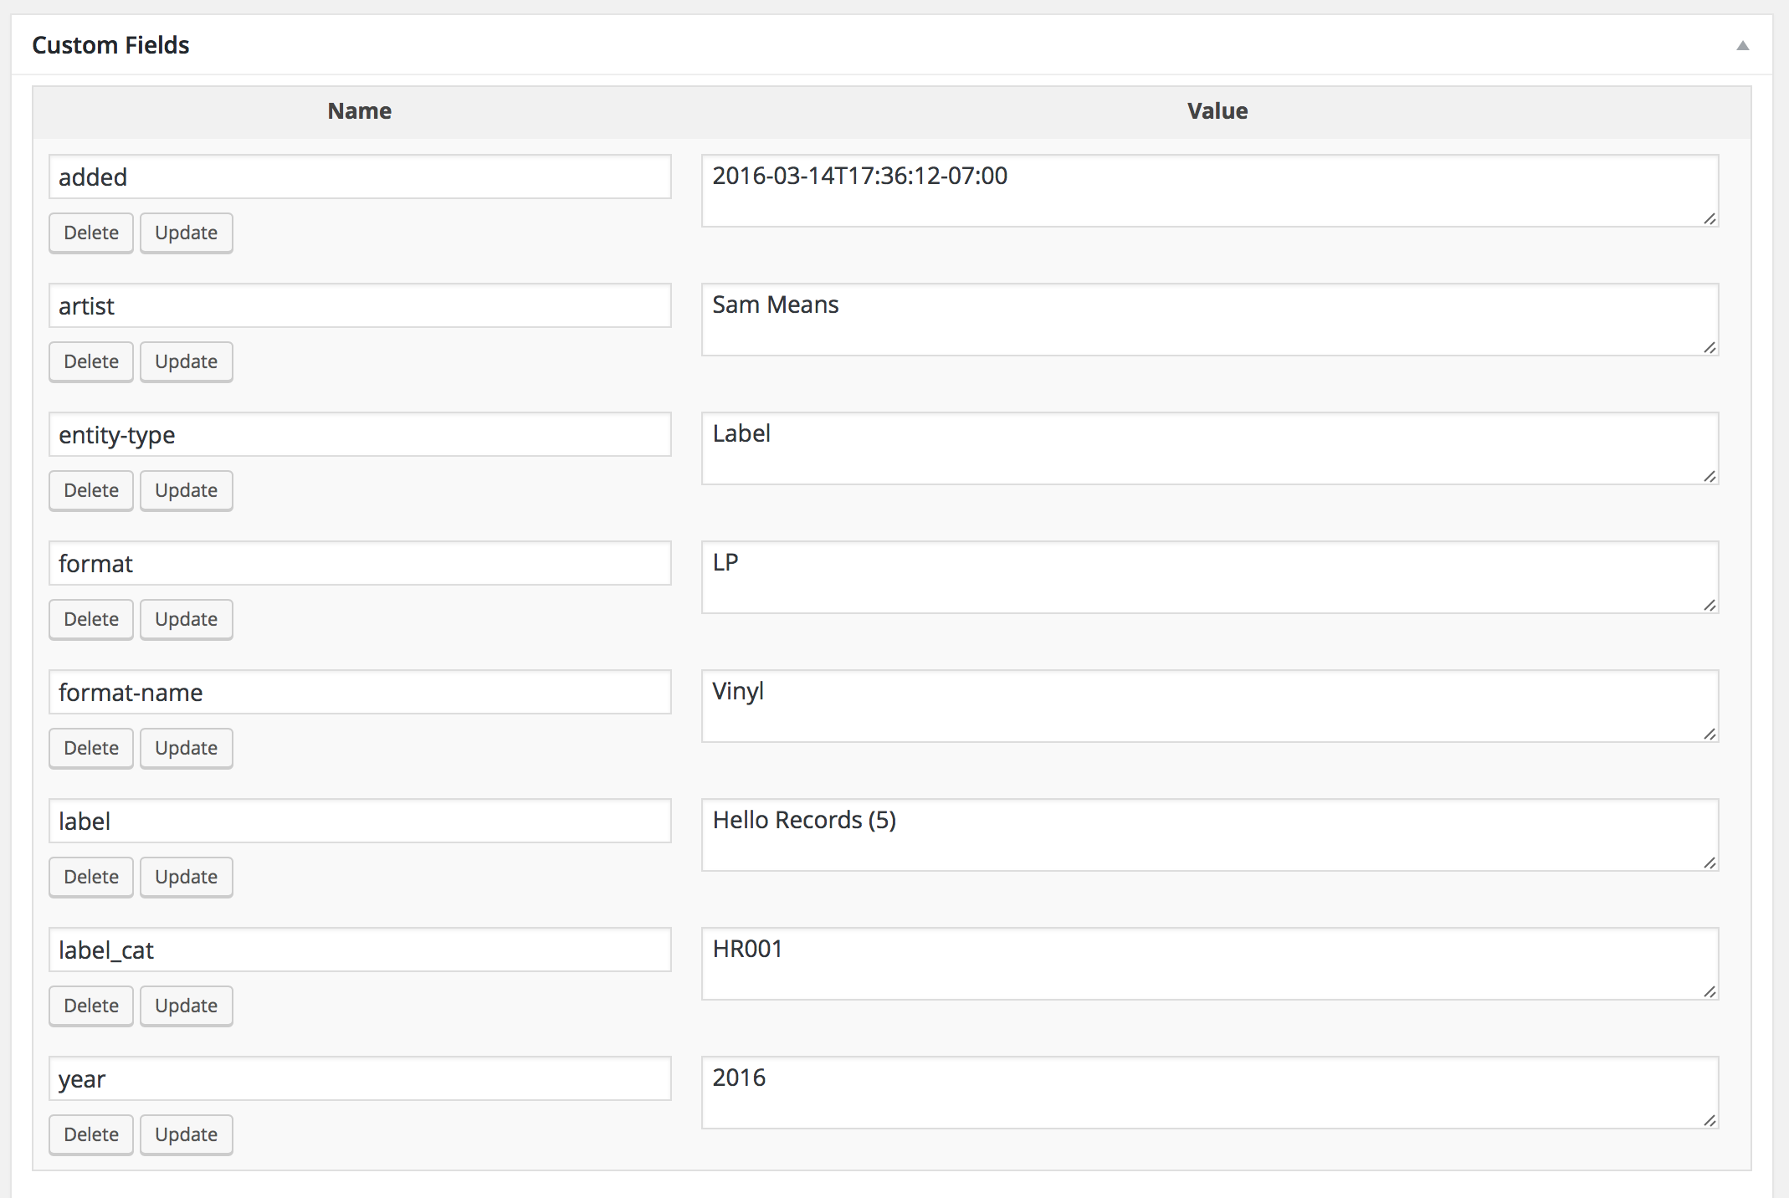Delete the 'entity-type' custom field

coord(91,490)
